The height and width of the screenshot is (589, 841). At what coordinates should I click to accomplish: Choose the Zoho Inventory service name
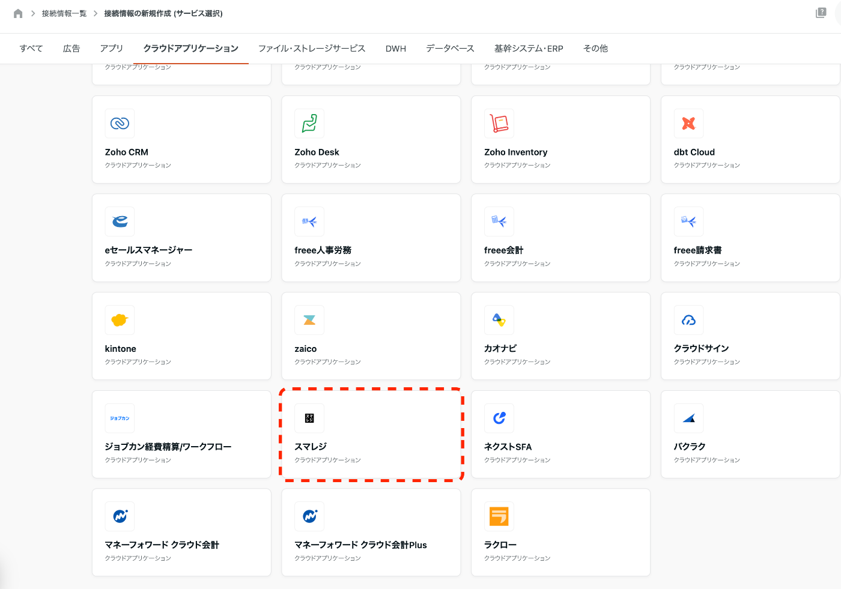tap(516, 153)
